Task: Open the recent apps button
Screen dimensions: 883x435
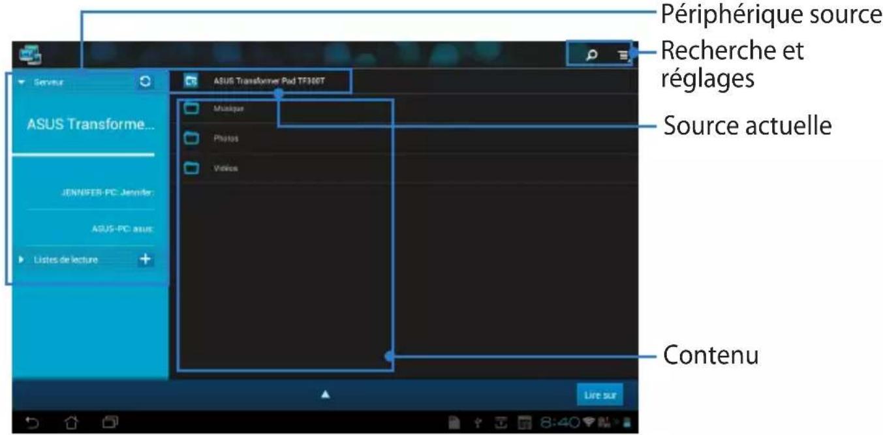Action: [112, 421]
